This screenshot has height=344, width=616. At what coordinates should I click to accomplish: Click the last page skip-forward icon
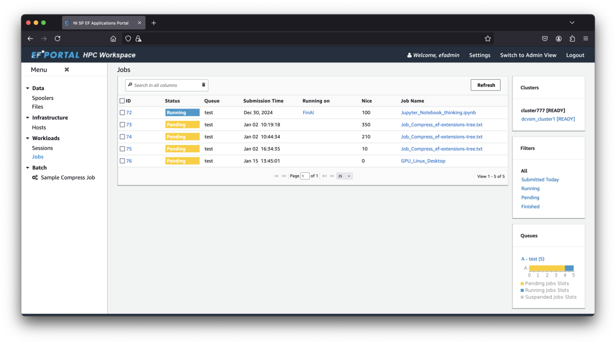[x=332, y=176]
